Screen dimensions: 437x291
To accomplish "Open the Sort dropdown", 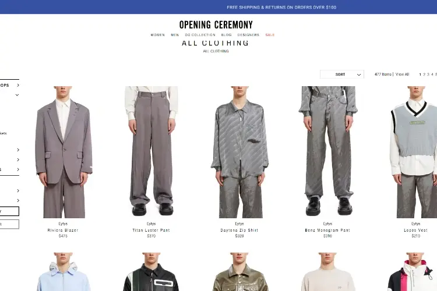I will click(x=341, y=74).
